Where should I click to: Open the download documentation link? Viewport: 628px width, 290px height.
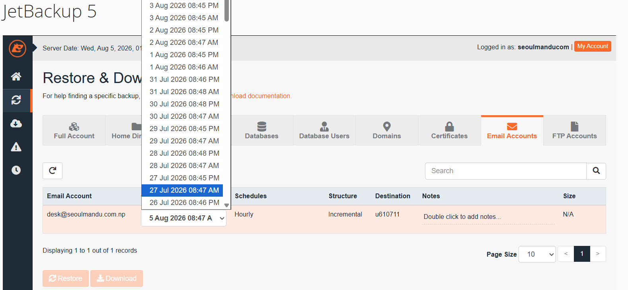tap(261, 96)
